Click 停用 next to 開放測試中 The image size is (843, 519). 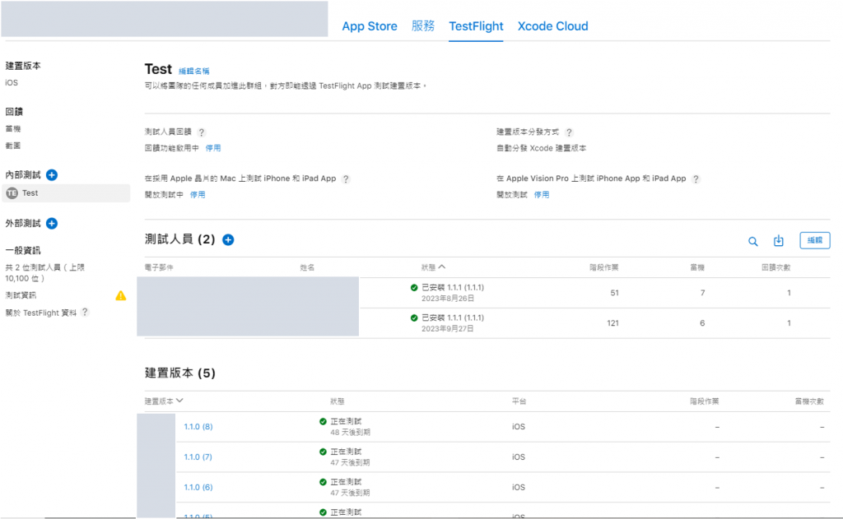tap(198, 194)
